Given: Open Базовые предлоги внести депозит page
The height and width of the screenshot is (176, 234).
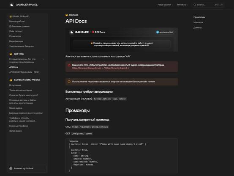Looking at the screenshot, I should coord(26,113).
